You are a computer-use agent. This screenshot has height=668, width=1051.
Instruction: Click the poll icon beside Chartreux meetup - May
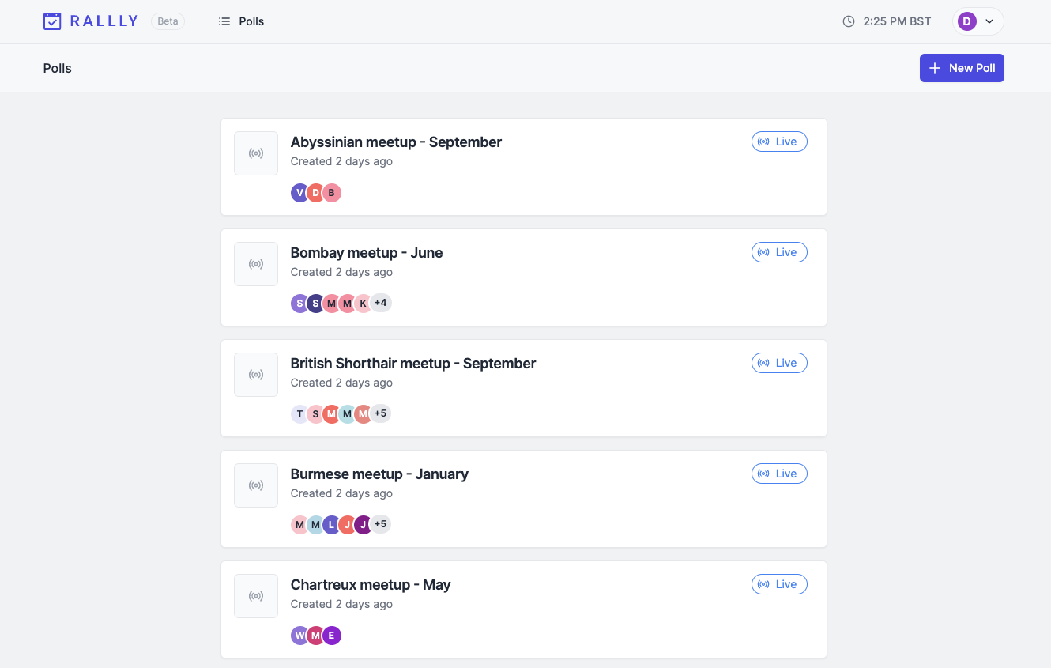255,595
